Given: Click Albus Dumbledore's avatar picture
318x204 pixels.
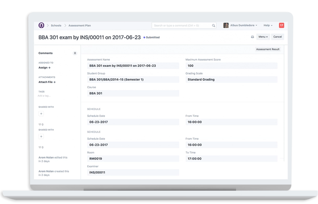Looking at the screenshot, I should 226,25.
